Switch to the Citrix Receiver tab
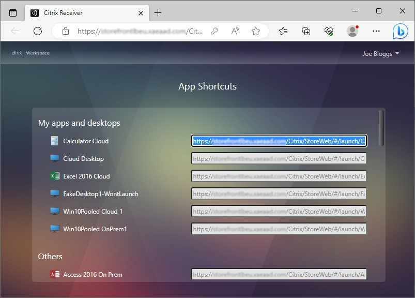The image size is (415, 298). pyautogui.click(x=78, y=12)
